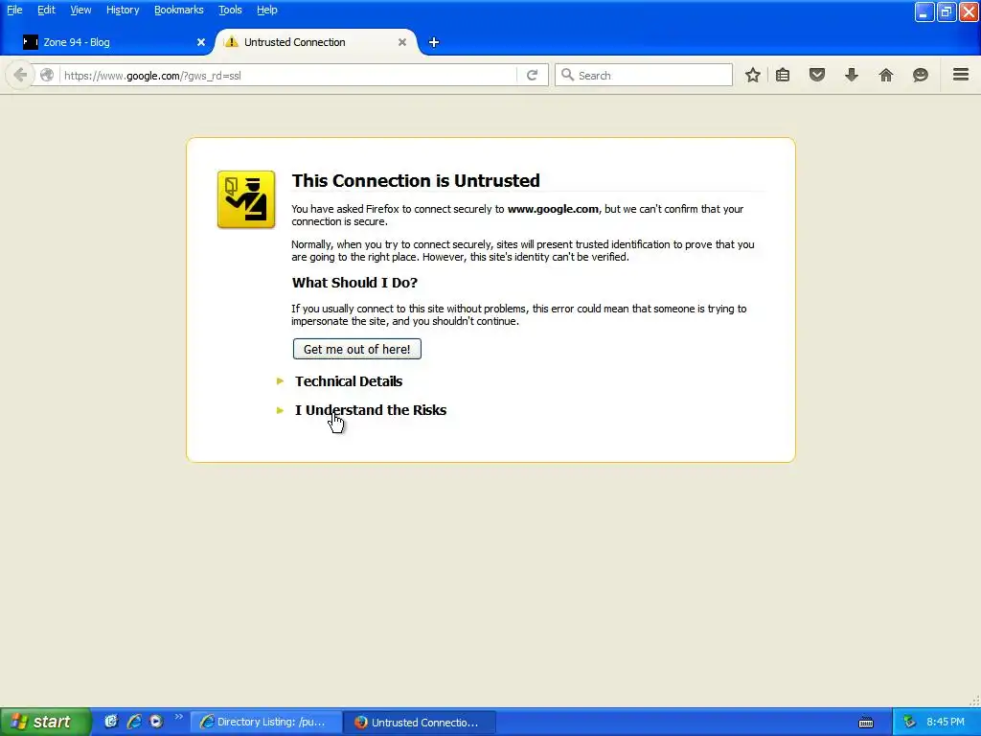Restore down the Firefox window

pos(947,11)
